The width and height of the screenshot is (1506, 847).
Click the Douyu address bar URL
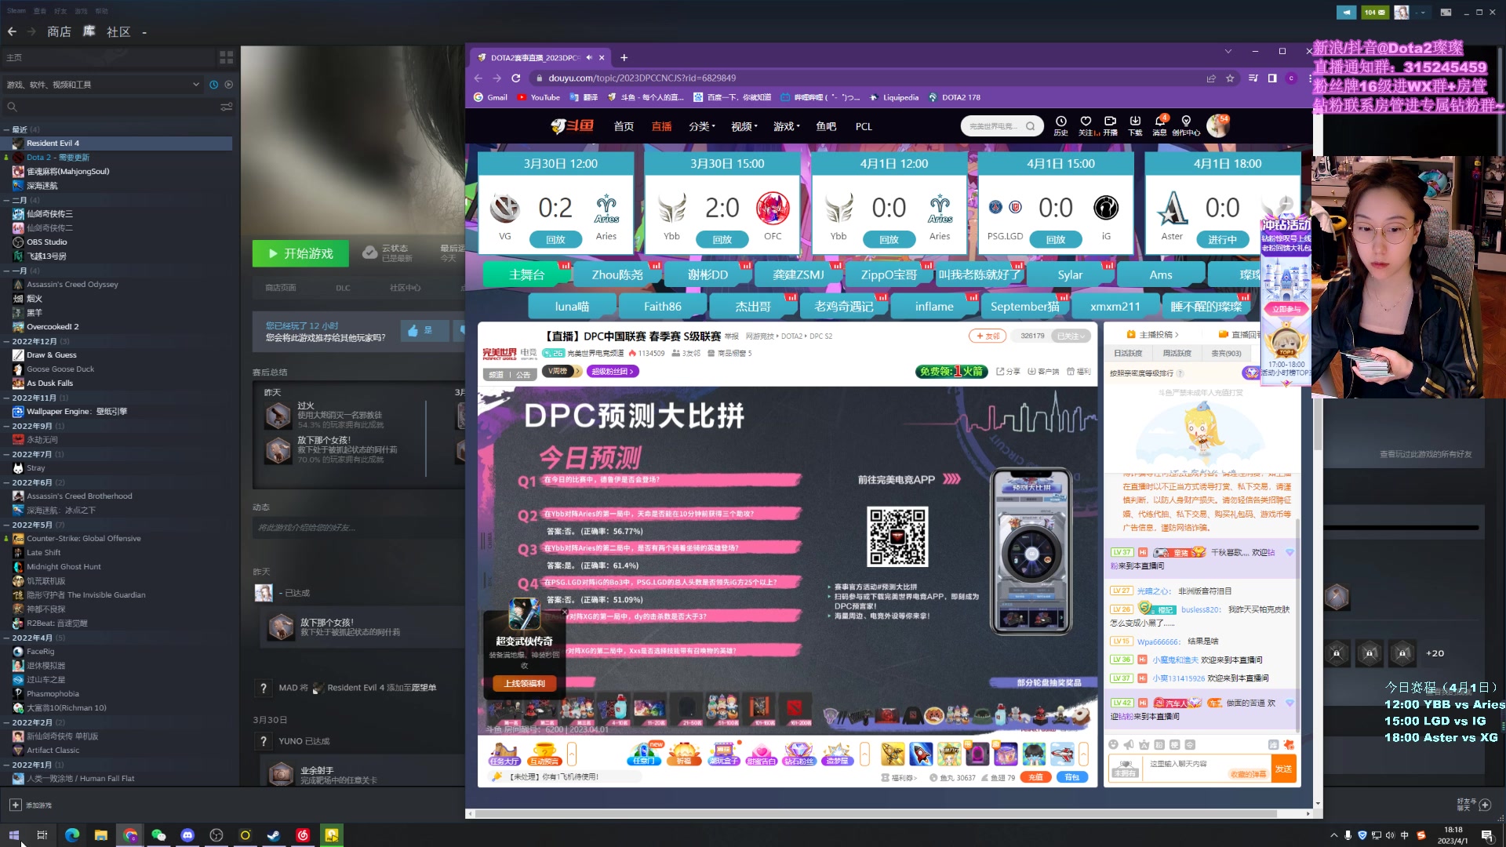click(x=642, y=78)
